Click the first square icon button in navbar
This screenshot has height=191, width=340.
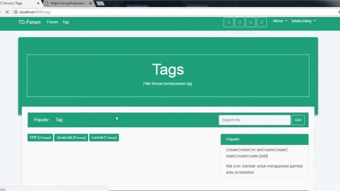pyautogui.click(x=228, y=22)
